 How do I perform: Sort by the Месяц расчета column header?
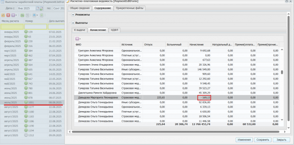[12, 21]
